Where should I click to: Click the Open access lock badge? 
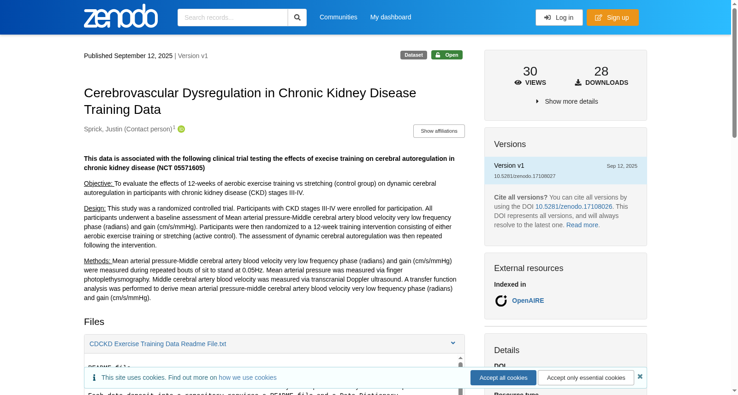(447, 55)
